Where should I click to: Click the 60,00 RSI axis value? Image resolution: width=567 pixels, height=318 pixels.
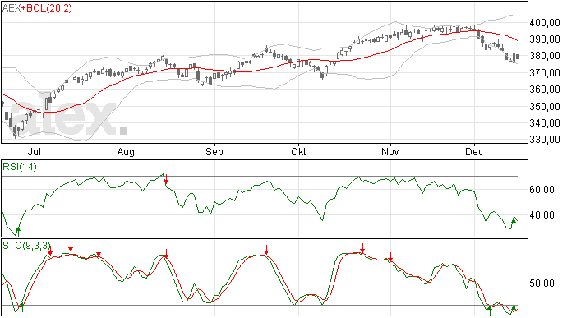(x=542, y=190)
